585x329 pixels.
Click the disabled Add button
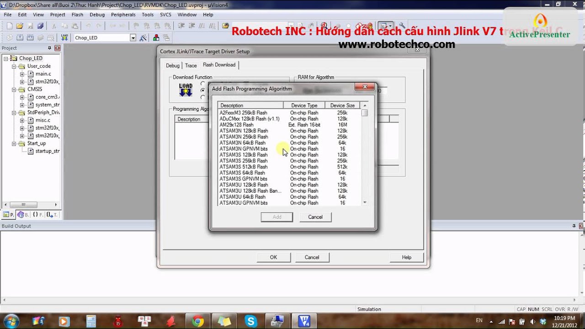click(x=277, y=217)
